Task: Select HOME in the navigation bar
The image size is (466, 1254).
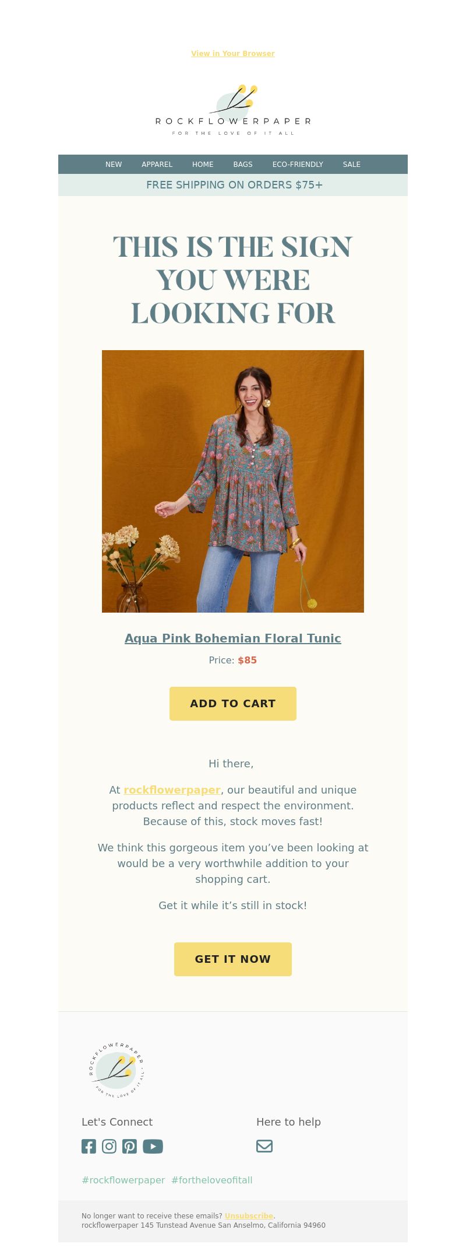Action: coord(203,165)
